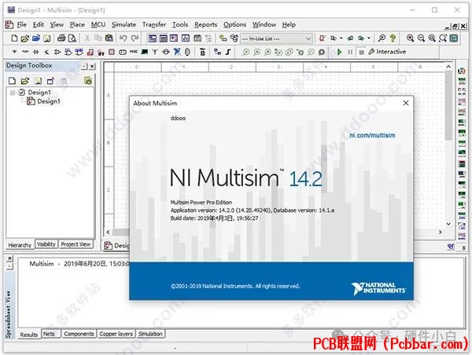Screen dimensions: 472x355
Task: Expand the Transfer to Ultiboard arrow menu
Action: click(x=341, y=38)
